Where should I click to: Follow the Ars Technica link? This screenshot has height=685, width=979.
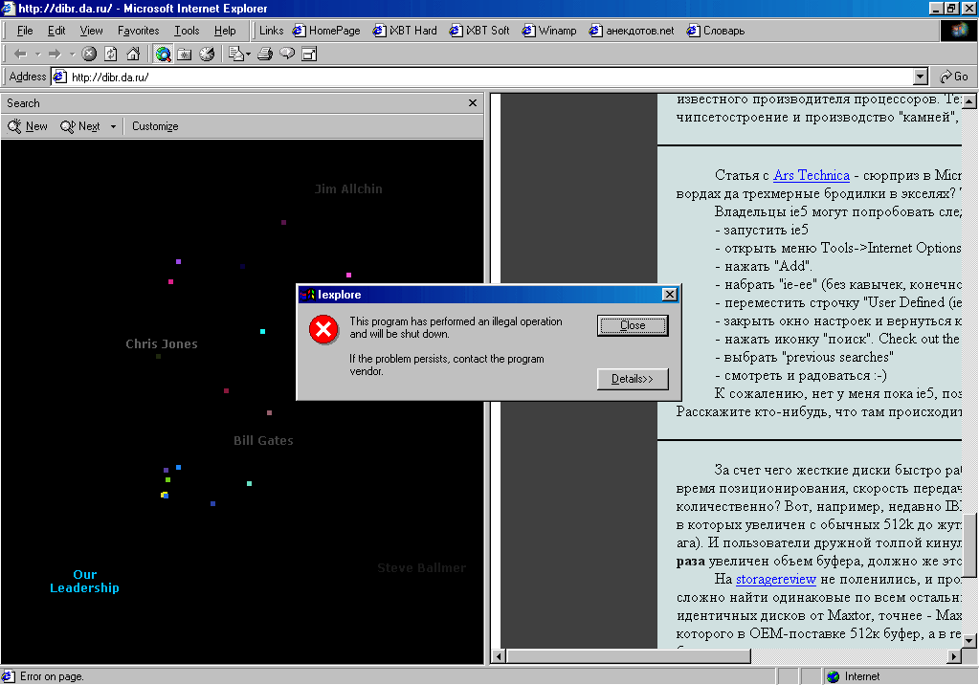tap(812, 175)
